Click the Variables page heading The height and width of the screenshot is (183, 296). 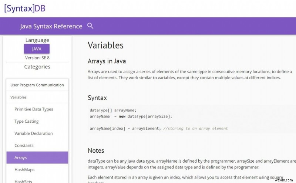click(105, 45)
